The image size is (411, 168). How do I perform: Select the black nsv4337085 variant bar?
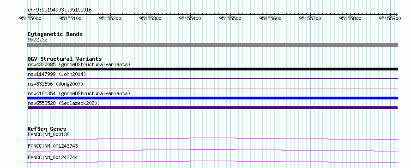pos(212,69)
